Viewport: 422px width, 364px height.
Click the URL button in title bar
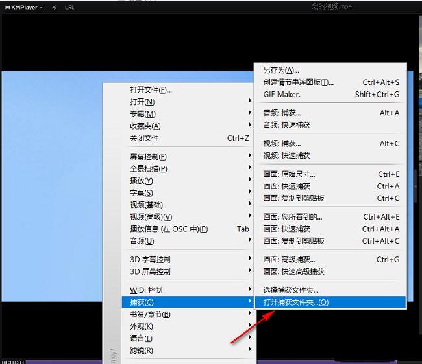69,7
